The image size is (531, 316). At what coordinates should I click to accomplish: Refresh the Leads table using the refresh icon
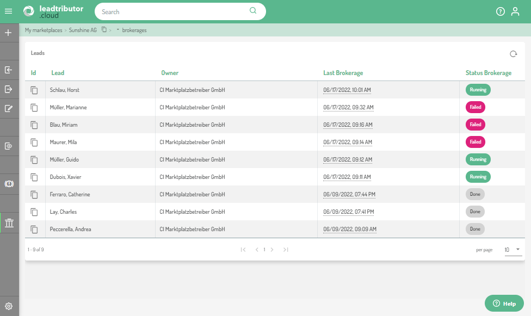point(513,54)
